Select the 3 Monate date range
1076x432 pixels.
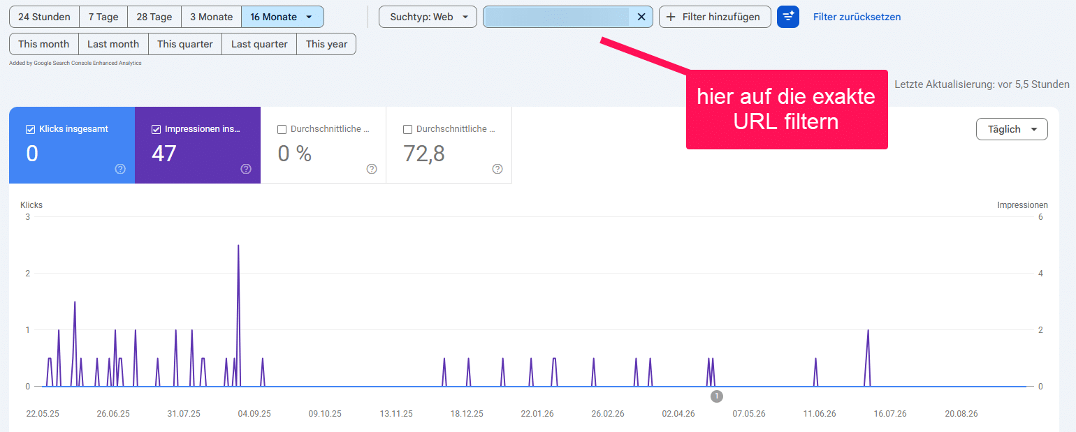211,17
